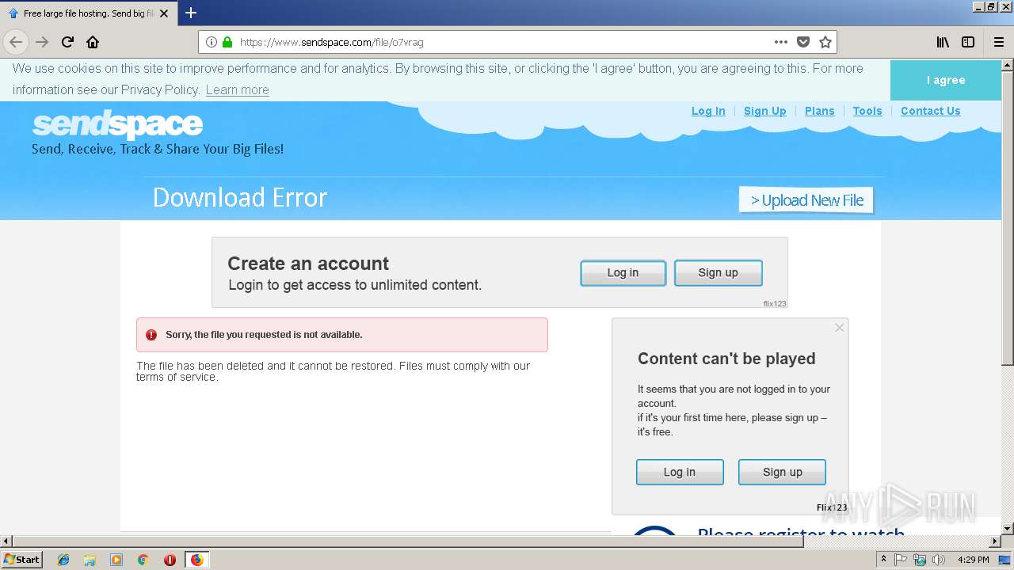
Task: Open the Tools link
Action: pos(867,111)
